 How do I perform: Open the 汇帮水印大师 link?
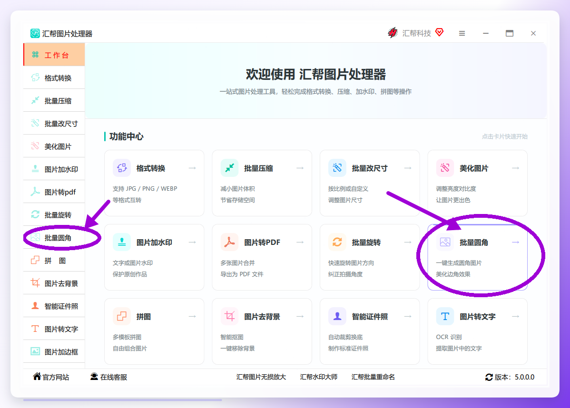tap(318, 377)
